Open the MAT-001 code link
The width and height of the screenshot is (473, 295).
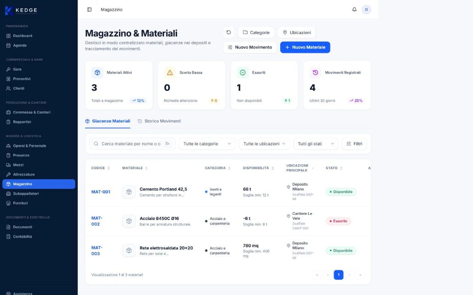(x=101, y=192)
